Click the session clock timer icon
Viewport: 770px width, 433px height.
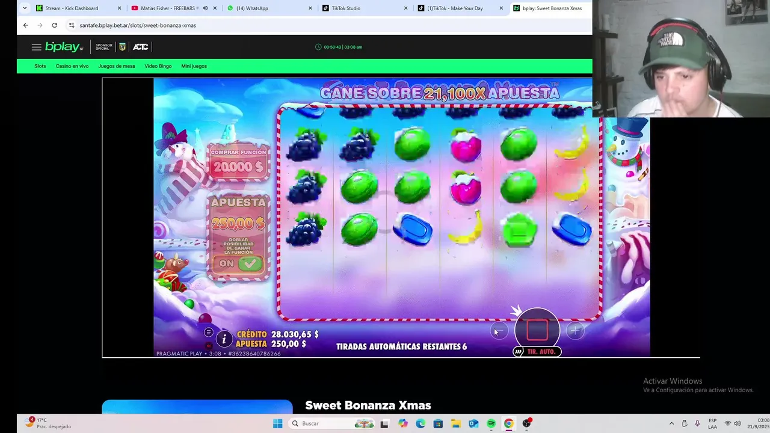pyautogui.click(x=318, y=47)
